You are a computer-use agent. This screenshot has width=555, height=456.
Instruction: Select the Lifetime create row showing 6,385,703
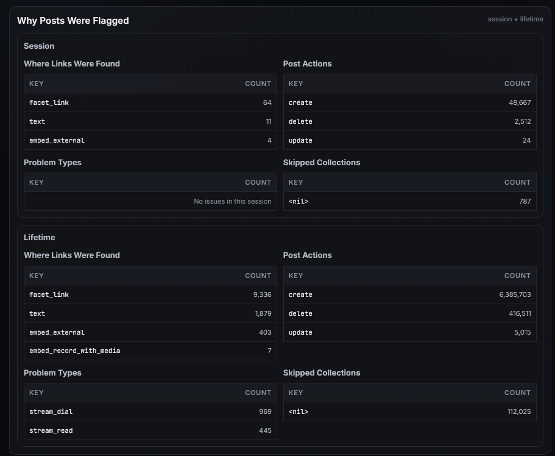pos(409,294)
